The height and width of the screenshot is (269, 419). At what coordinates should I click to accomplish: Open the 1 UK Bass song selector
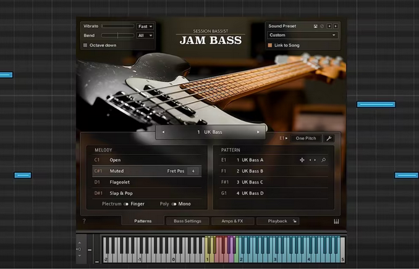coord(211,132)
